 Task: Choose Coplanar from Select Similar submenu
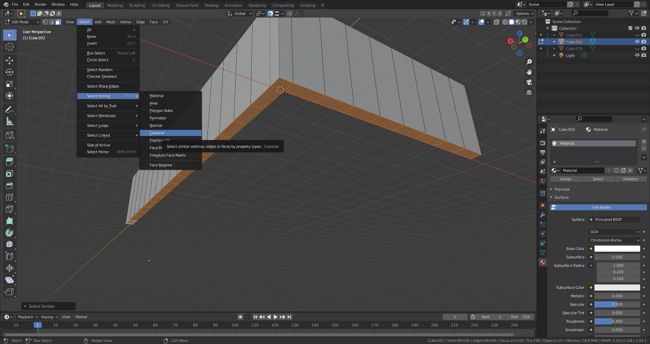point(157,133)
